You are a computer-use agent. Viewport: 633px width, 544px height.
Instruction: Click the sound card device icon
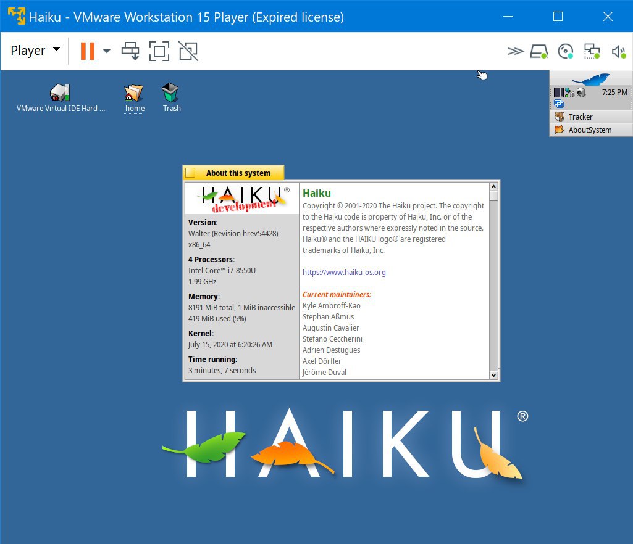coord(618,51)
